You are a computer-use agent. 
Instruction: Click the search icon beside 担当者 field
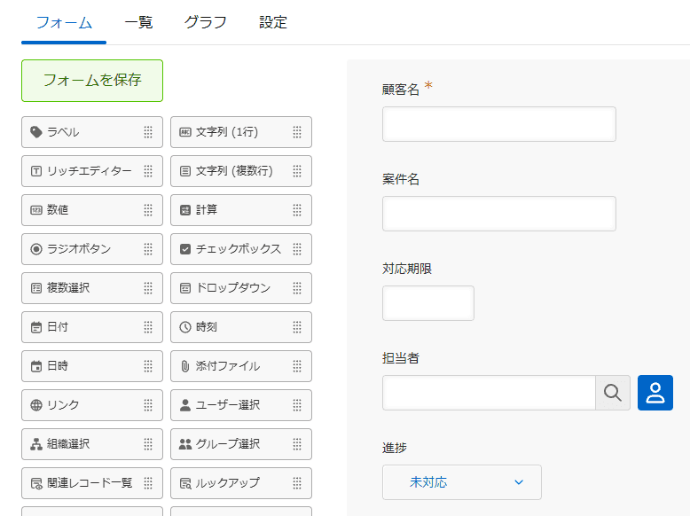tap(613, 393)
